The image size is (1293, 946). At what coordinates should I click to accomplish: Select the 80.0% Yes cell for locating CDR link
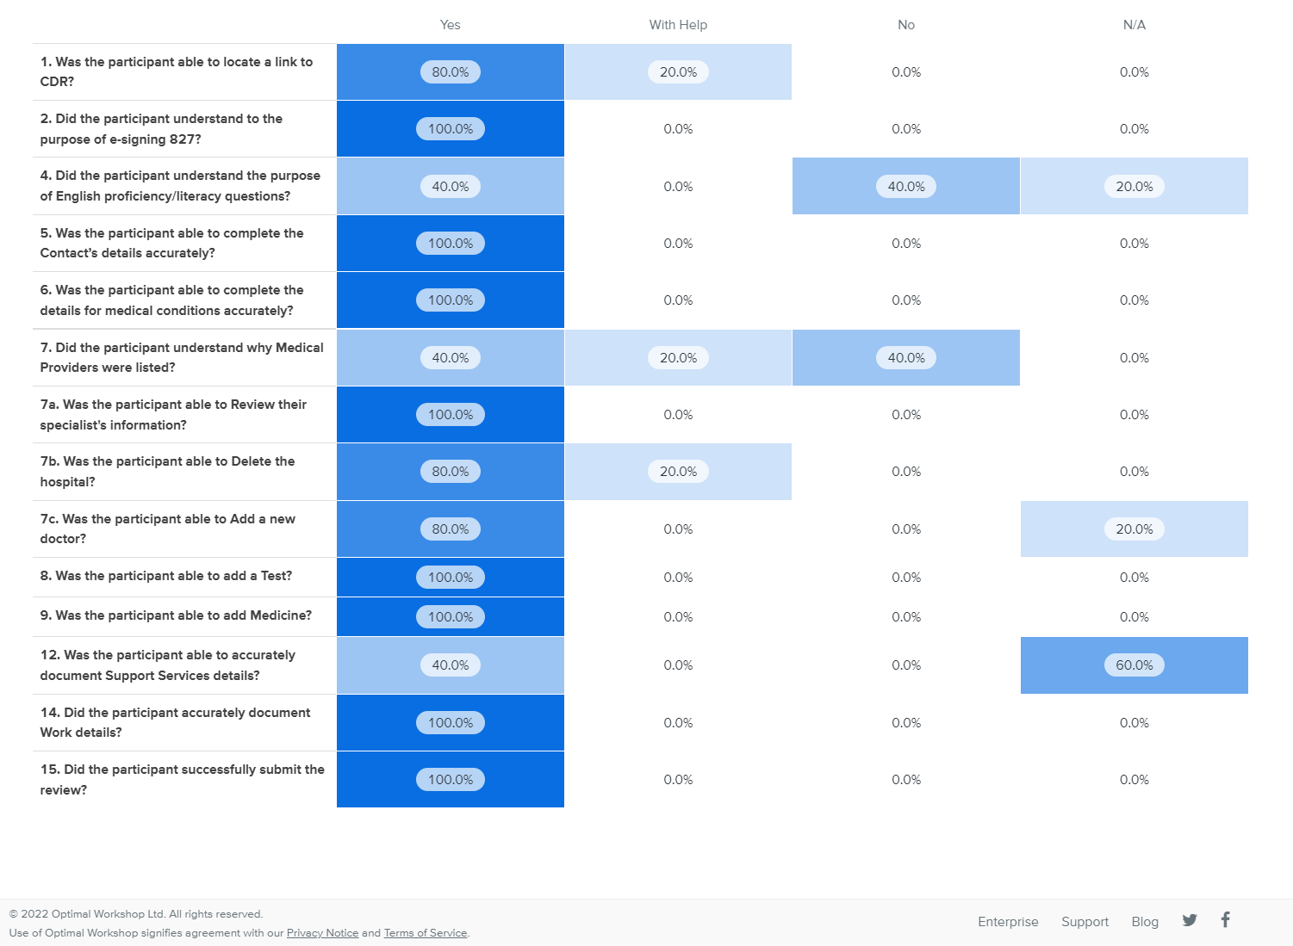tap(451, 72)
